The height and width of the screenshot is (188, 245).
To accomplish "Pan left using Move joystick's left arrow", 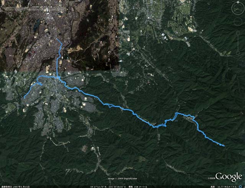I will pos(234,21).
